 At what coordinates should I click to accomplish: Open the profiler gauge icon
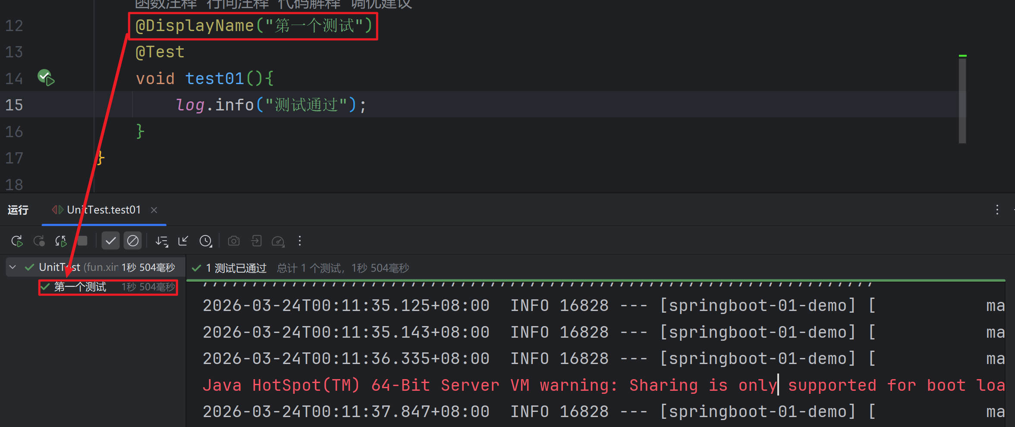click(278, 241)
